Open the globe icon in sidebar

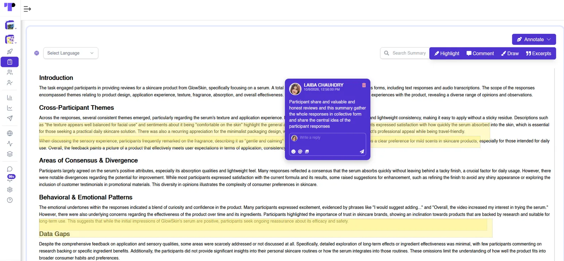[x=10, y=133]
